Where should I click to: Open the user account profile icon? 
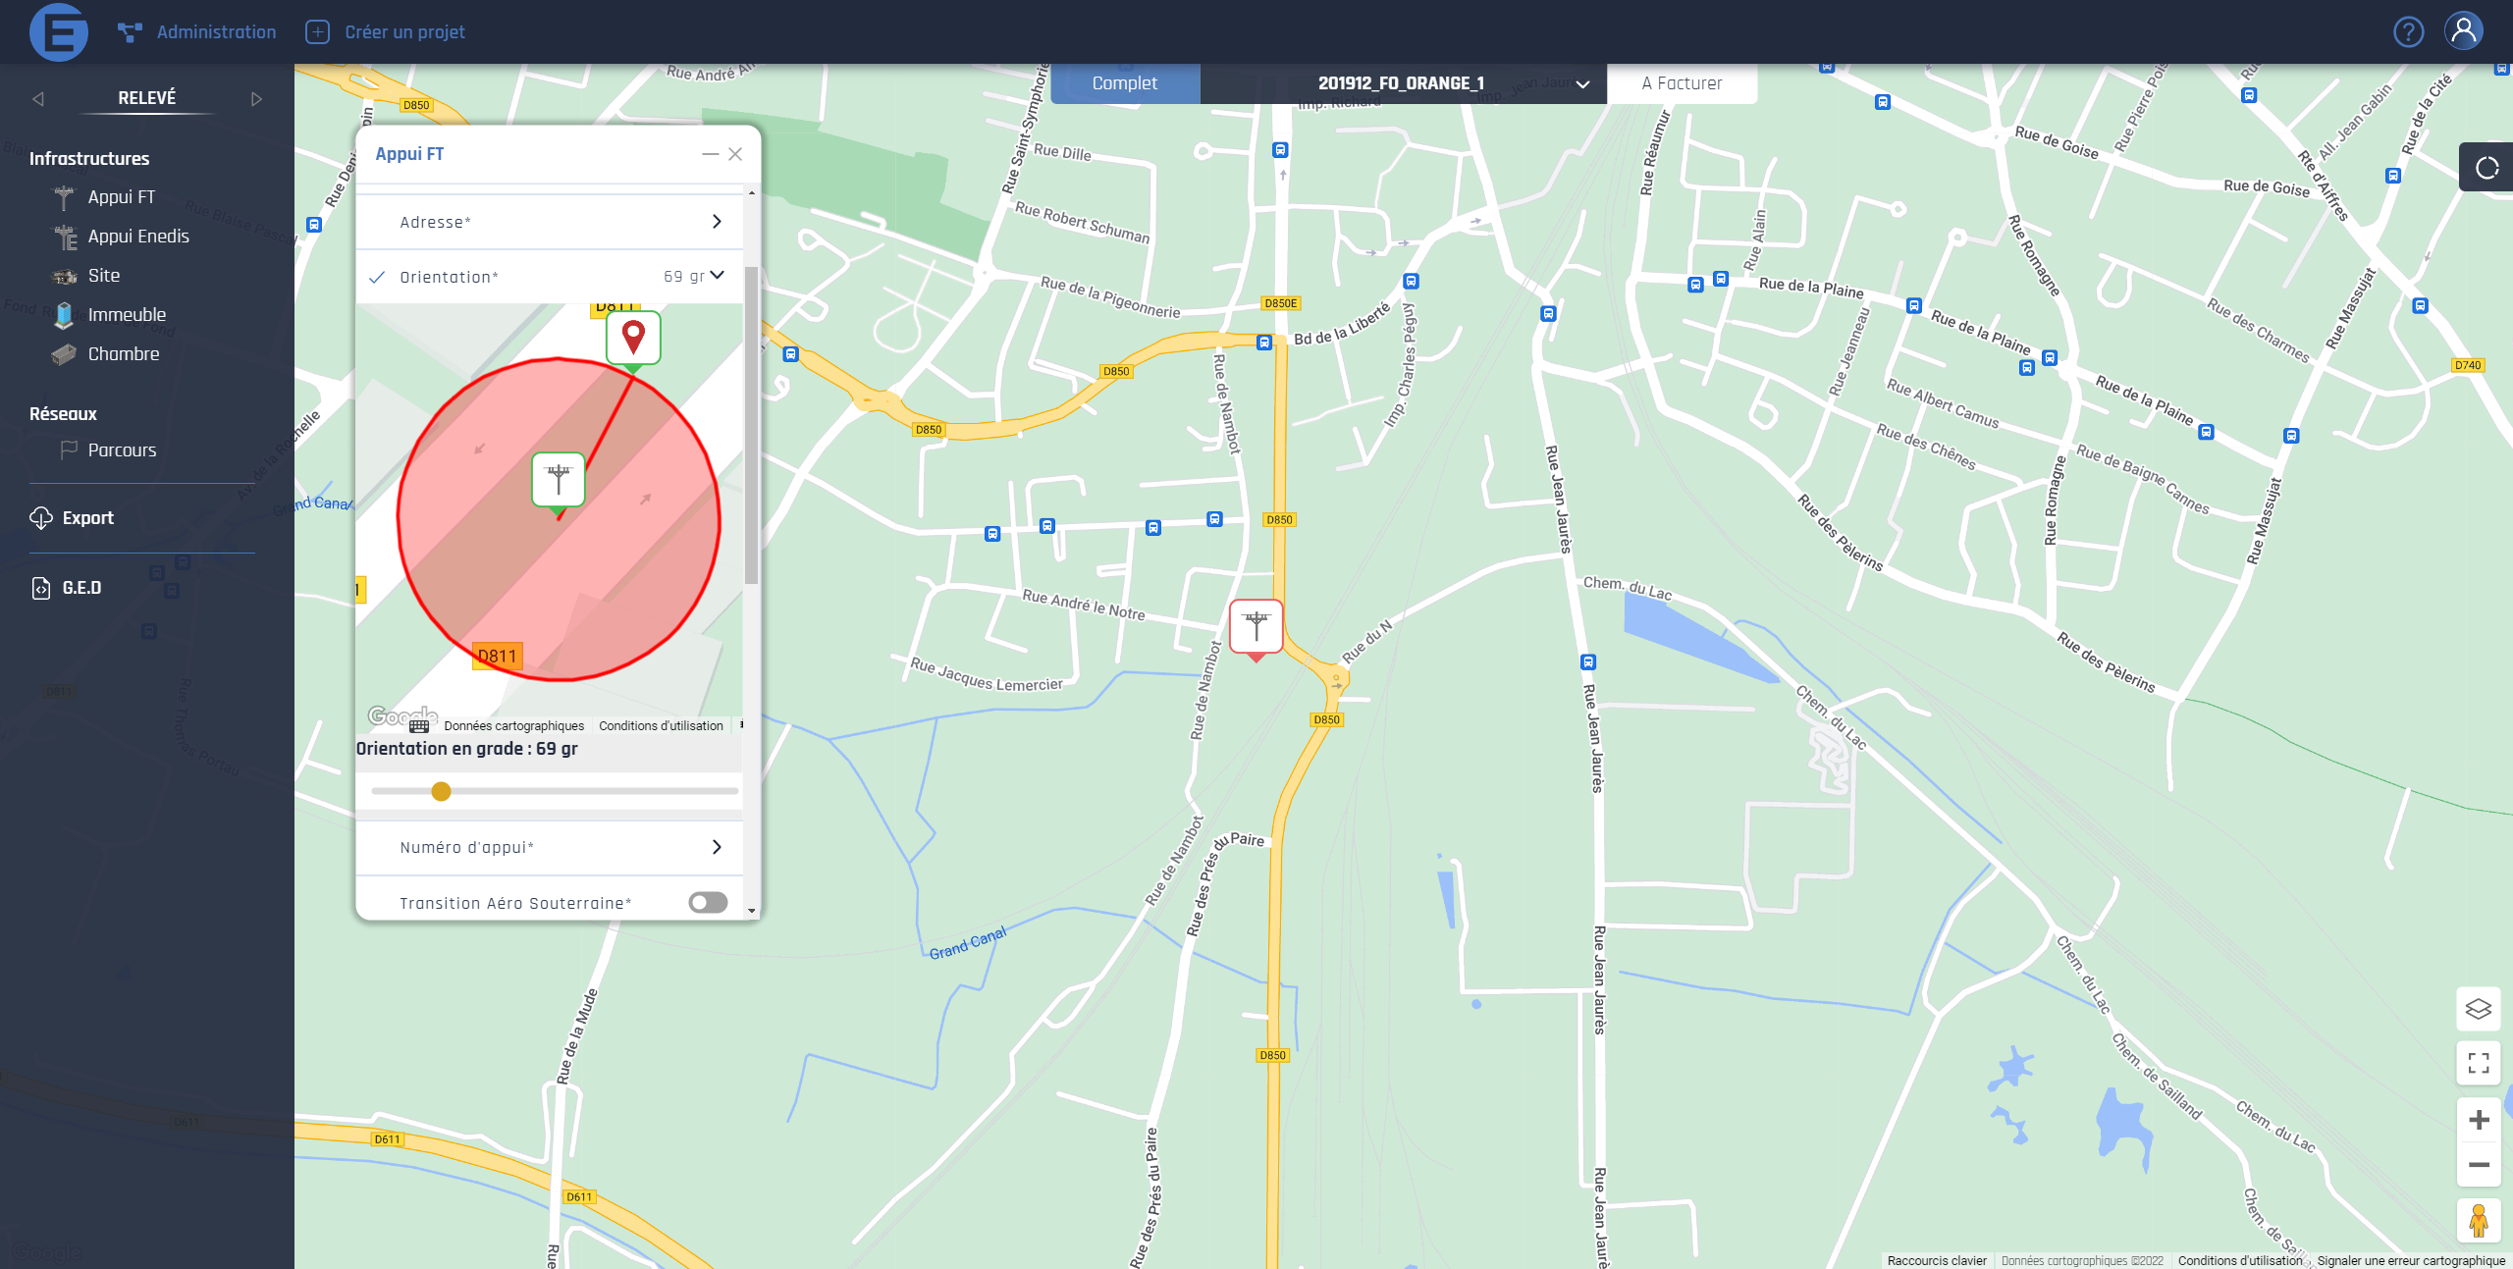coord(2464,30)
